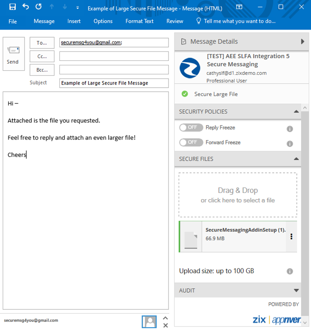Click cathyslf@d1.zixdemo.com address
Image resolution: width=311 pixels, height=329 pixels.
(236, 73)
